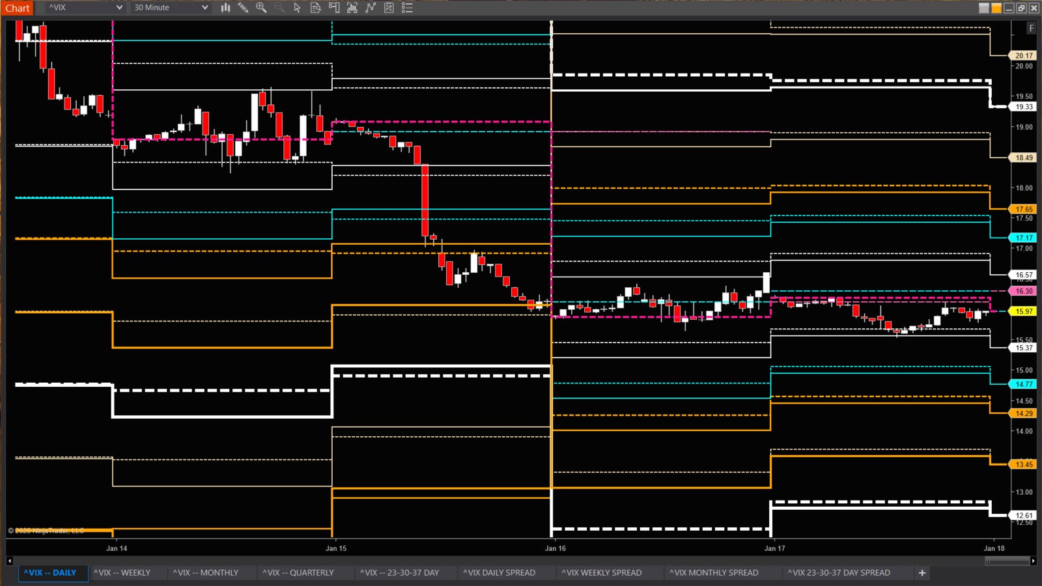Click the 19.00 price axis label
Viewport: 1042px width, 586px height.
[x=1024, y=127]
